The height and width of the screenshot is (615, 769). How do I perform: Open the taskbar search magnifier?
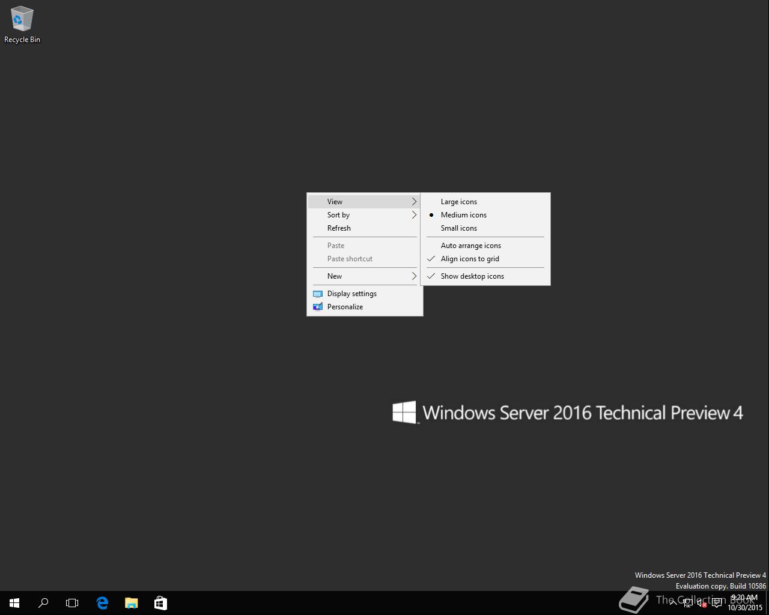(x=43, y=603)
